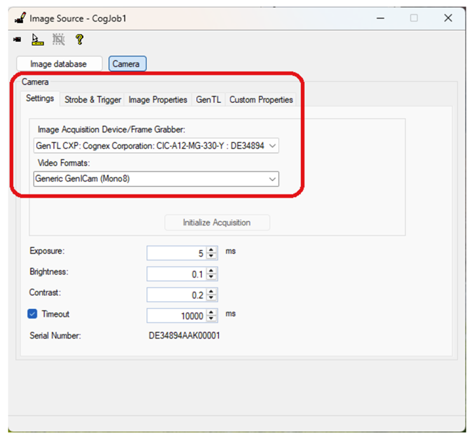
Task: Uncheck the Timeout checkbox
Action: tap(33, 314)
